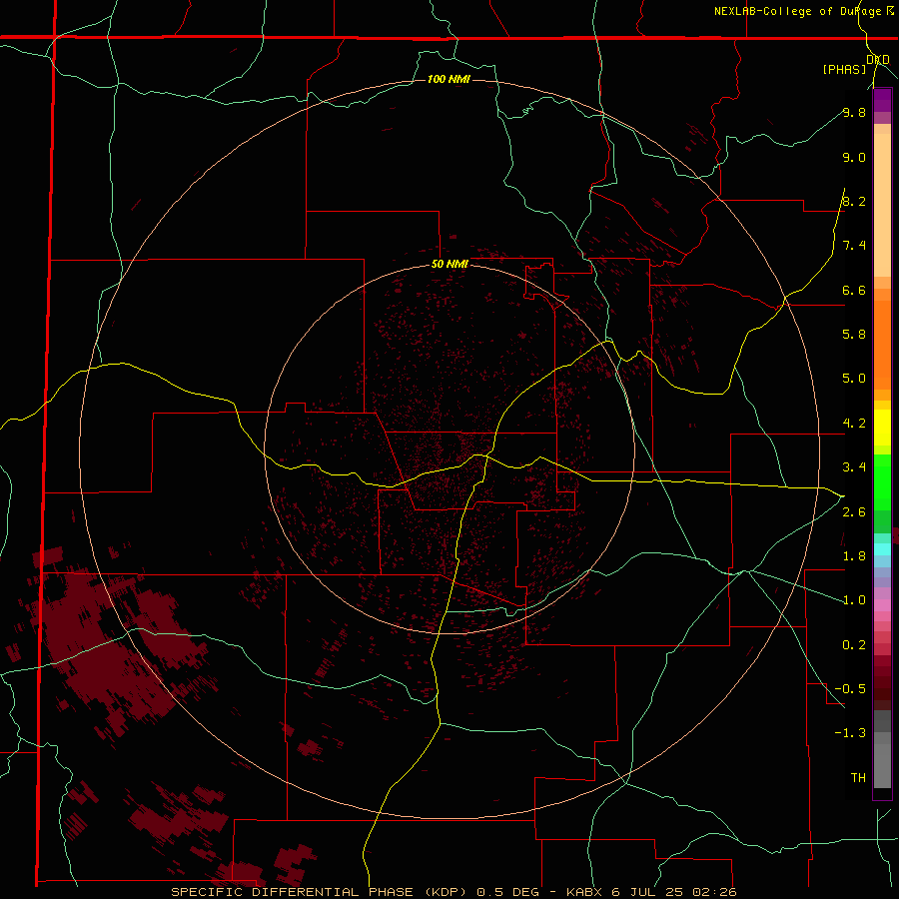Select the 3.4 value on the color scale
Screen dimensions: 899x899
point(854,466)
